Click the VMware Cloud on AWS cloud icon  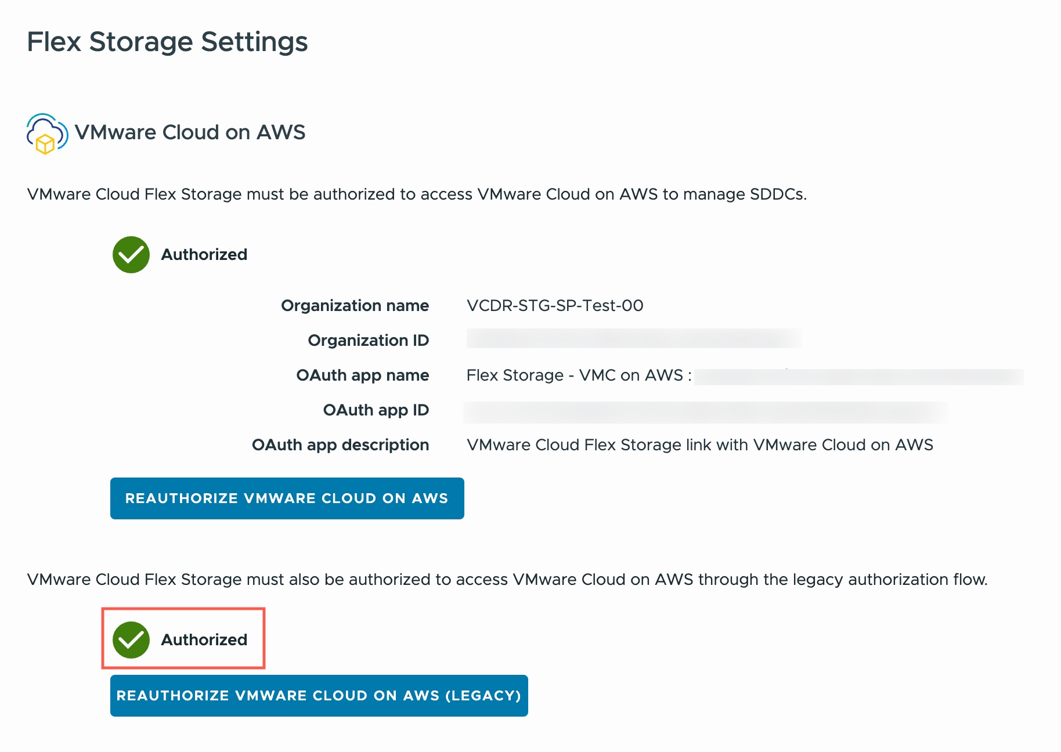point(47,133)
